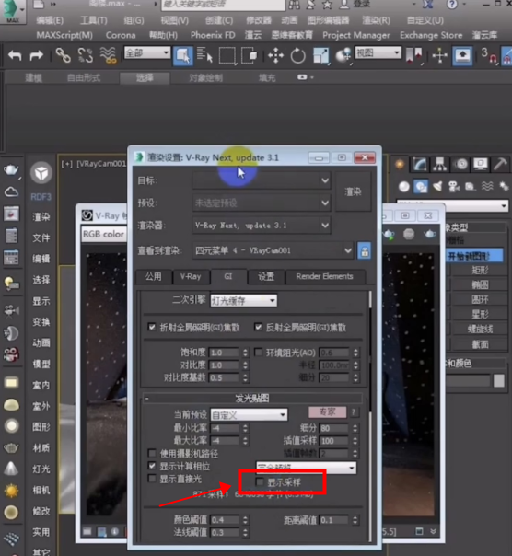Open Select by Name list icon
The image size is (512, 556).
click(x=204, y=55)
